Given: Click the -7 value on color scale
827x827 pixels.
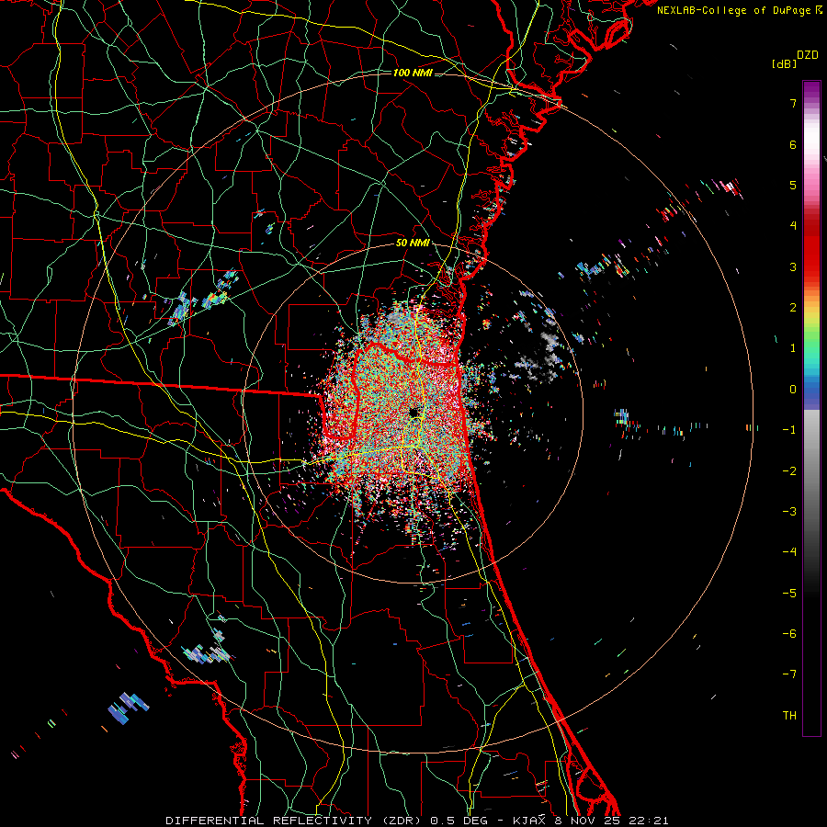Looking at the screenshot, I should click(x=789, y=674).
